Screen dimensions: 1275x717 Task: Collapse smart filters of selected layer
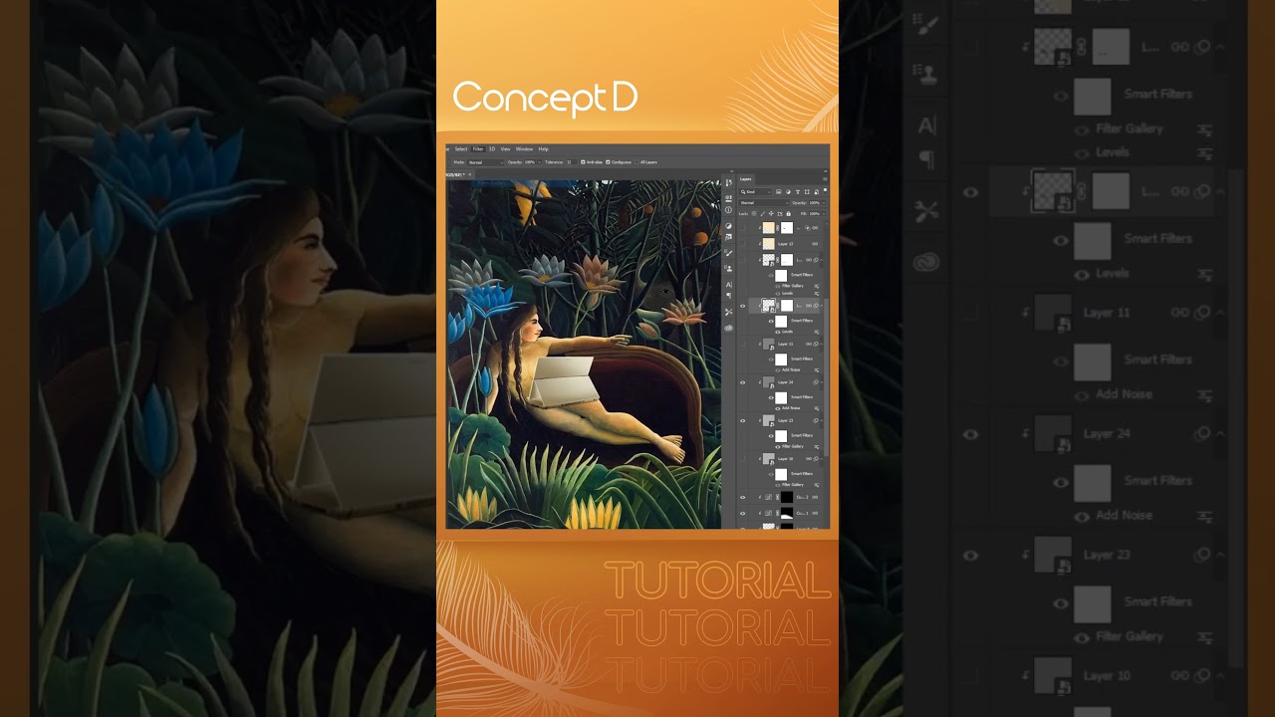(822, 306)
